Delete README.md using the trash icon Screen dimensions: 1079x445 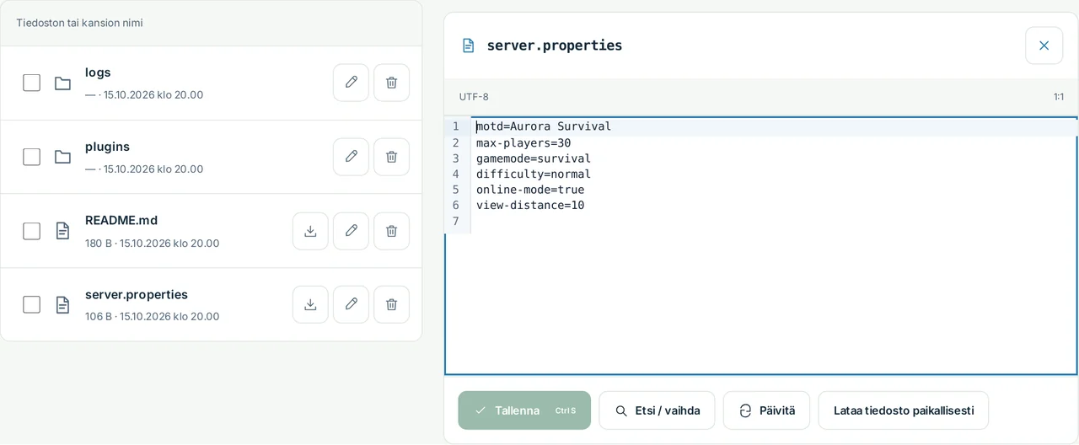pos(391,231)
